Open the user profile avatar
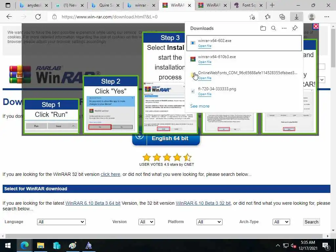Viewport: 336px width, 252px height. [x=312, y=17]
